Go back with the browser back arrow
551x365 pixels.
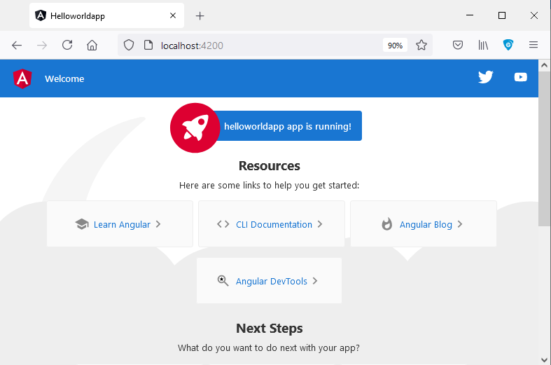17,45
